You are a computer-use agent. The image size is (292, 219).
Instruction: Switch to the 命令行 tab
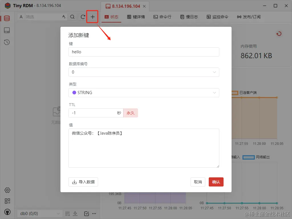[x=162, y=17]
